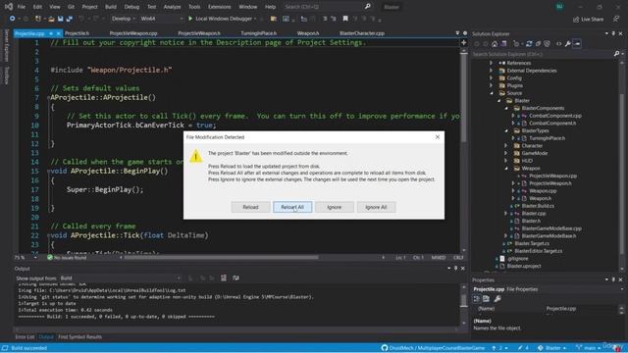Click Sync with Active Document icon
This screenshot has height=353, width=628.
[529, 43]
